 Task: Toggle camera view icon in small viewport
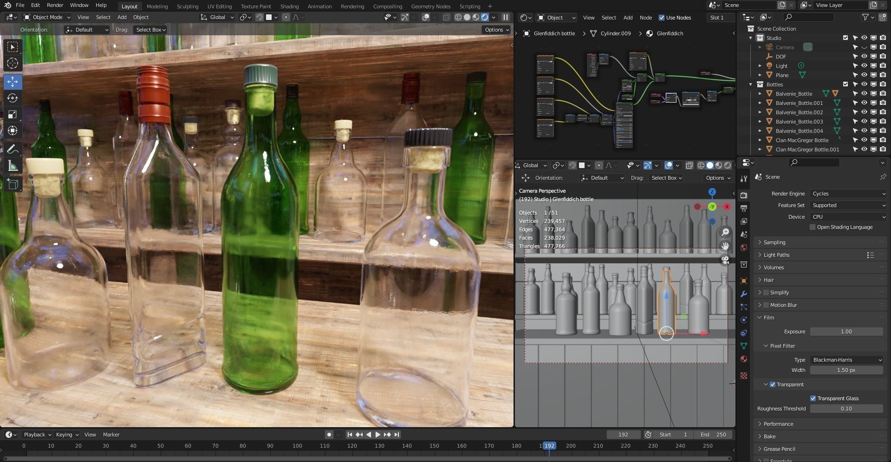(725, 260)
